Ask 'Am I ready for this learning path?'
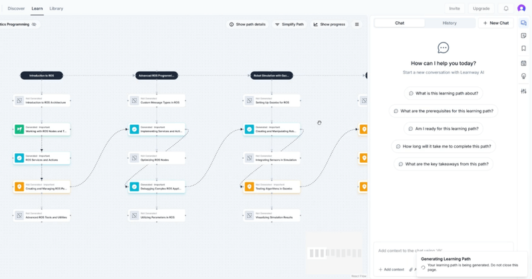The image size is (532, 279). [x=443, y=128]
